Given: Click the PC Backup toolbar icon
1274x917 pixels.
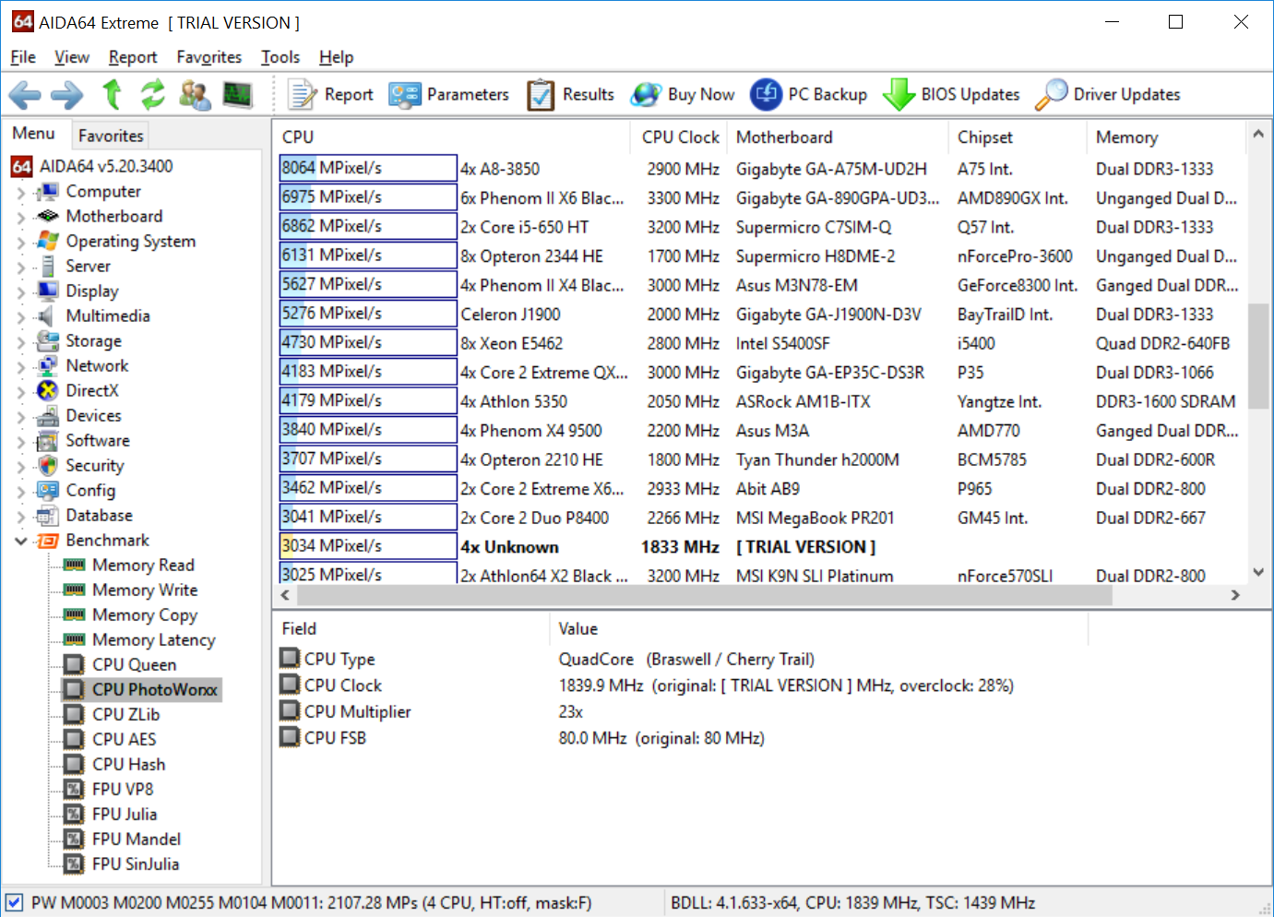Looking at the screenshot, I should coord(766,94).
